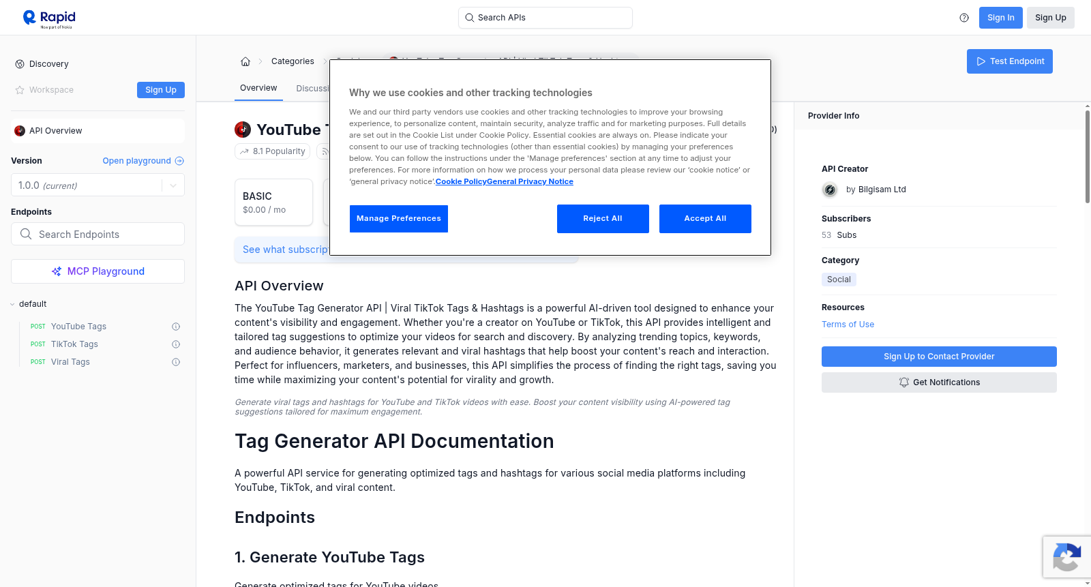The height and width of the screenshot is (587, 1091).
Task: Click Manage Preferences in cookie dialog
Action: [x=399, y=219]
